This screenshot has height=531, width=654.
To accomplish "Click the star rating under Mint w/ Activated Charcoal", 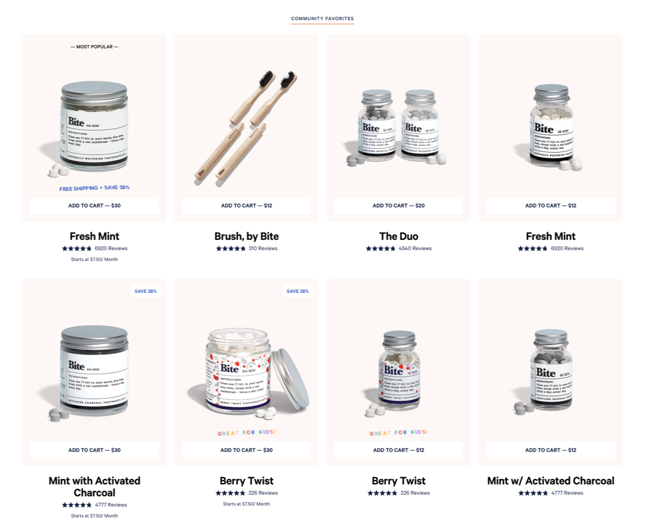I will point(533,493).
